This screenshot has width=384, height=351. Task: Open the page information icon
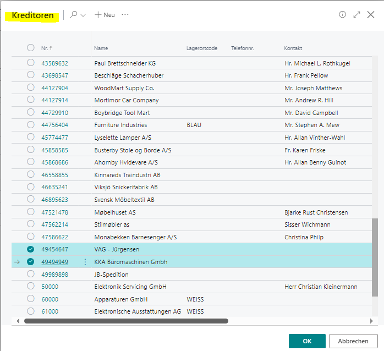(342, 14)
